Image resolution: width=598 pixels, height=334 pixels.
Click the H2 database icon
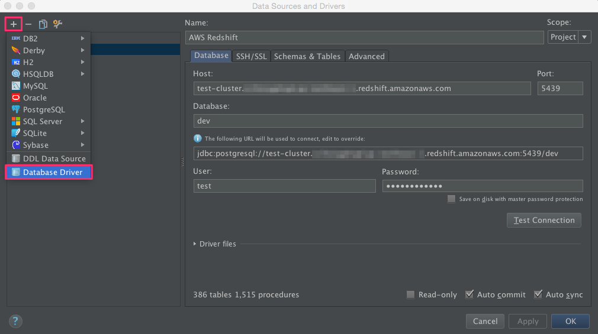15,62
